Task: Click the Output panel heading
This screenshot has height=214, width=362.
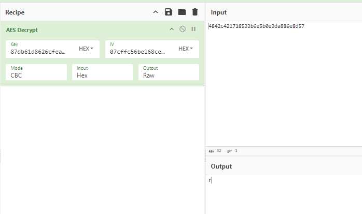Action: click(221, 166)
